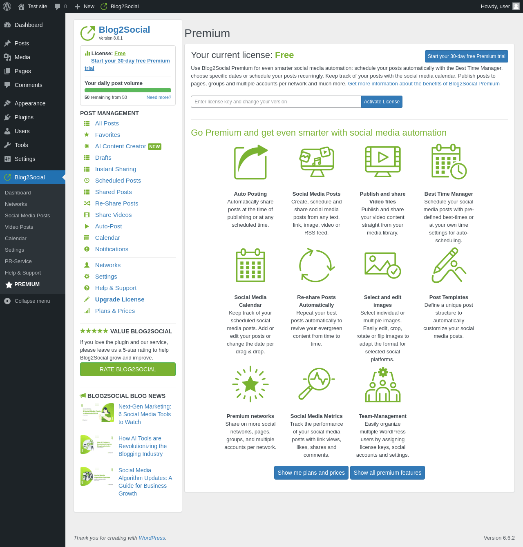The height and width of the screenshot is (547, 523).
Task: Click the Team-Management people icon
Action: [x=383, y=384]
